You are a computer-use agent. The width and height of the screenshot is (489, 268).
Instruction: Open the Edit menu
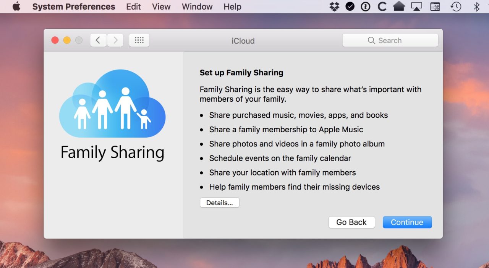click(x=134, y=6)
